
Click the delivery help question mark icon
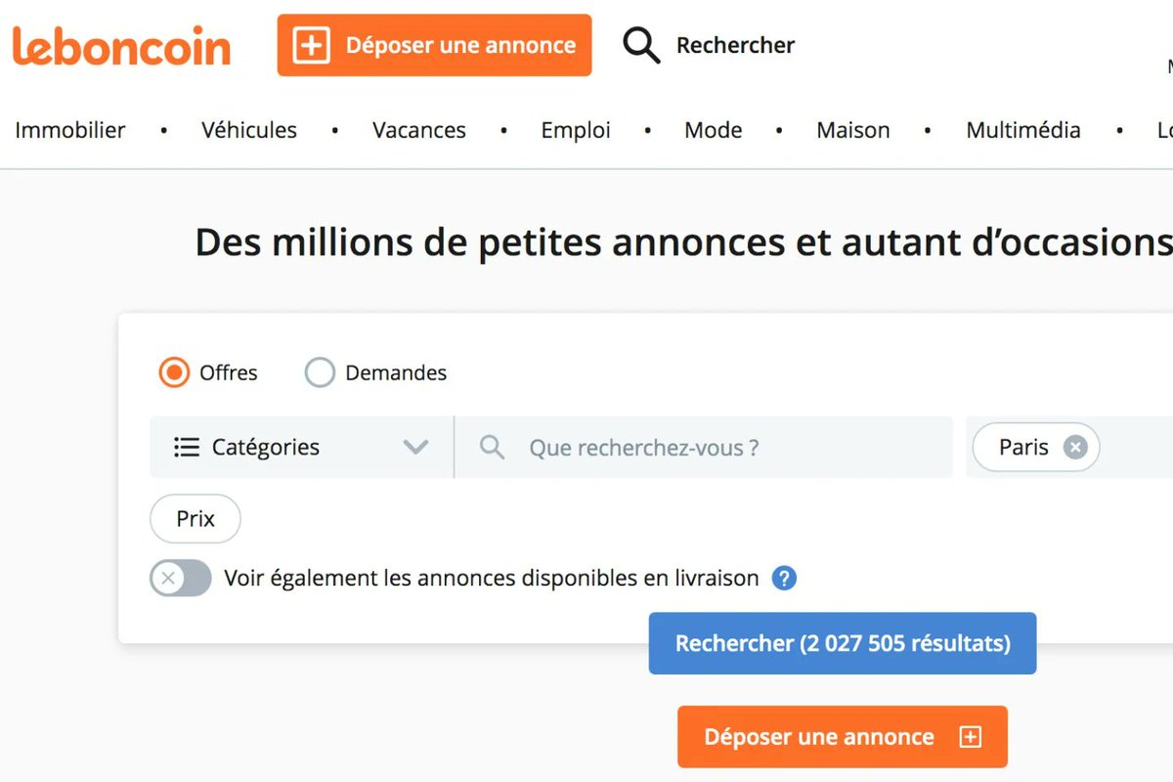[x=784, y=578]
